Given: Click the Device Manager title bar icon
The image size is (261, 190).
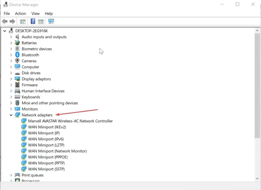Looking at the screenshot, I should (x=5, y=4).
